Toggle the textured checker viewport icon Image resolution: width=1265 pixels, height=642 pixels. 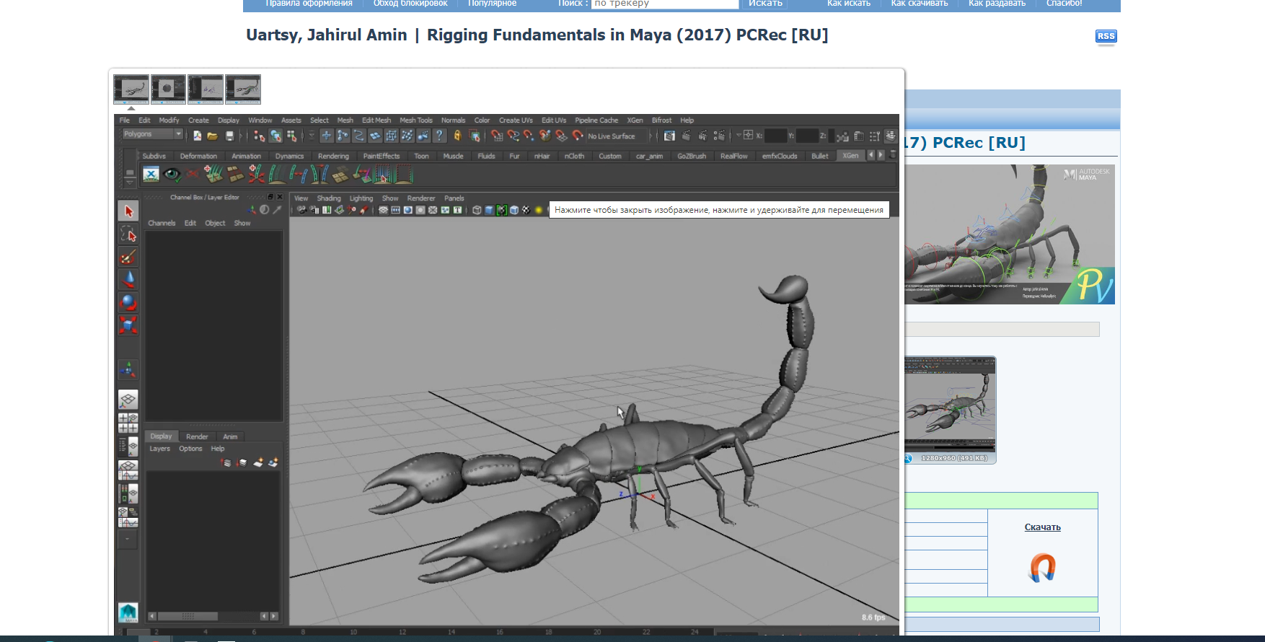[526, 210]
